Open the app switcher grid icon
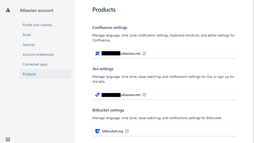This screenshot has height=143, width=254. tap(8, 139)
